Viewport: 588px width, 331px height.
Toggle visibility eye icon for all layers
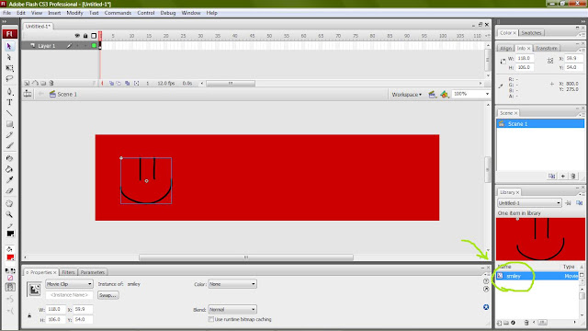click(77, 36)
